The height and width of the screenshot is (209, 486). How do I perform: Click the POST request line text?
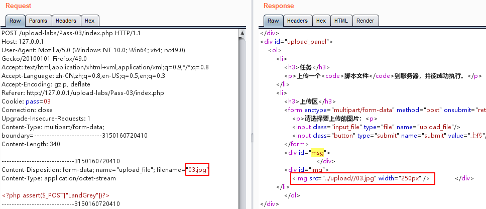(x=71, y=33)
